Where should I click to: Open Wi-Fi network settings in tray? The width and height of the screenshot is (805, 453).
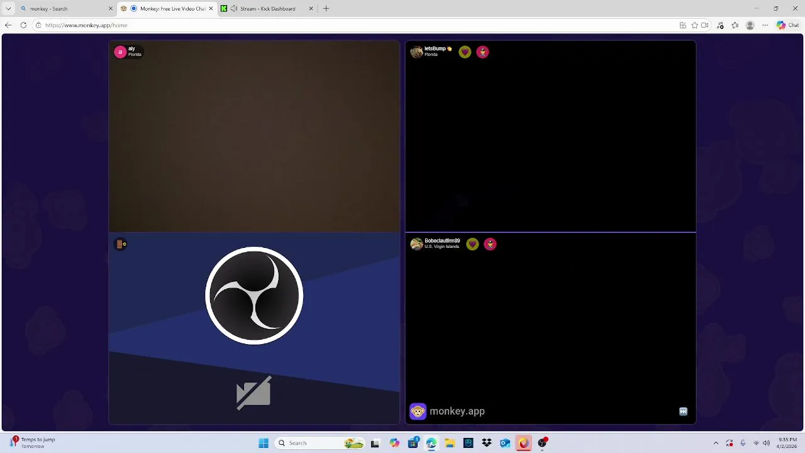(x=756, y=443)
